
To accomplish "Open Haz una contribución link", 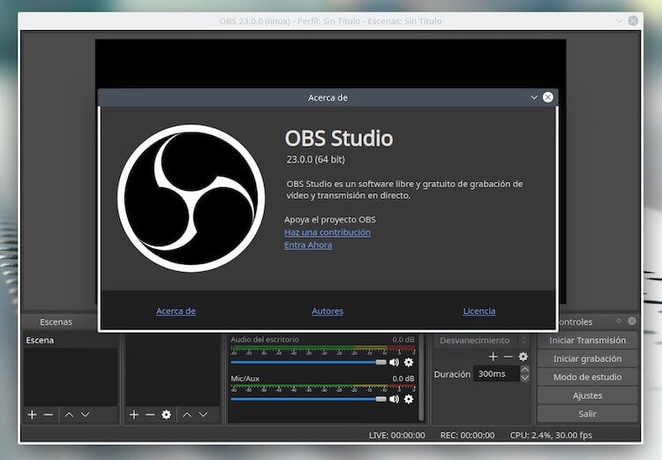I will click(x=327, y=232).
